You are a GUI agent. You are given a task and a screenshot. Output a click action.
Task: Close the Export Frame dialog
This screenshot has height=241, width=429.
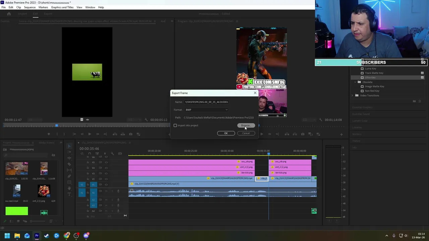pyautogui.click(x=255, y=93)
